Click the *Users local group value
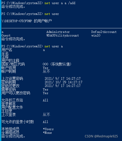Screen dimensions: 122x141 click(48, 129)
